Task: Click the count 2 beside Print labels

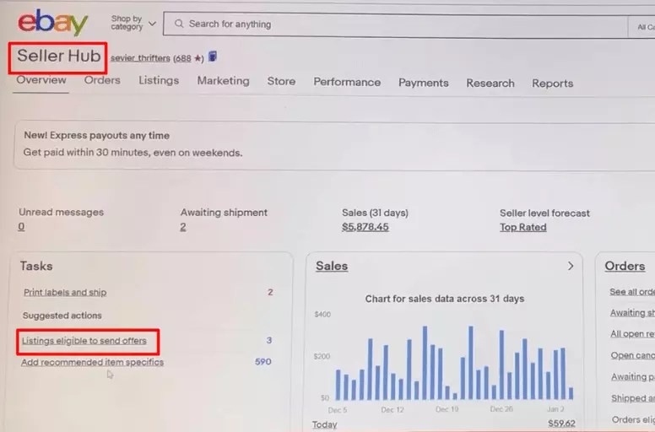Action: click(270, 292)
